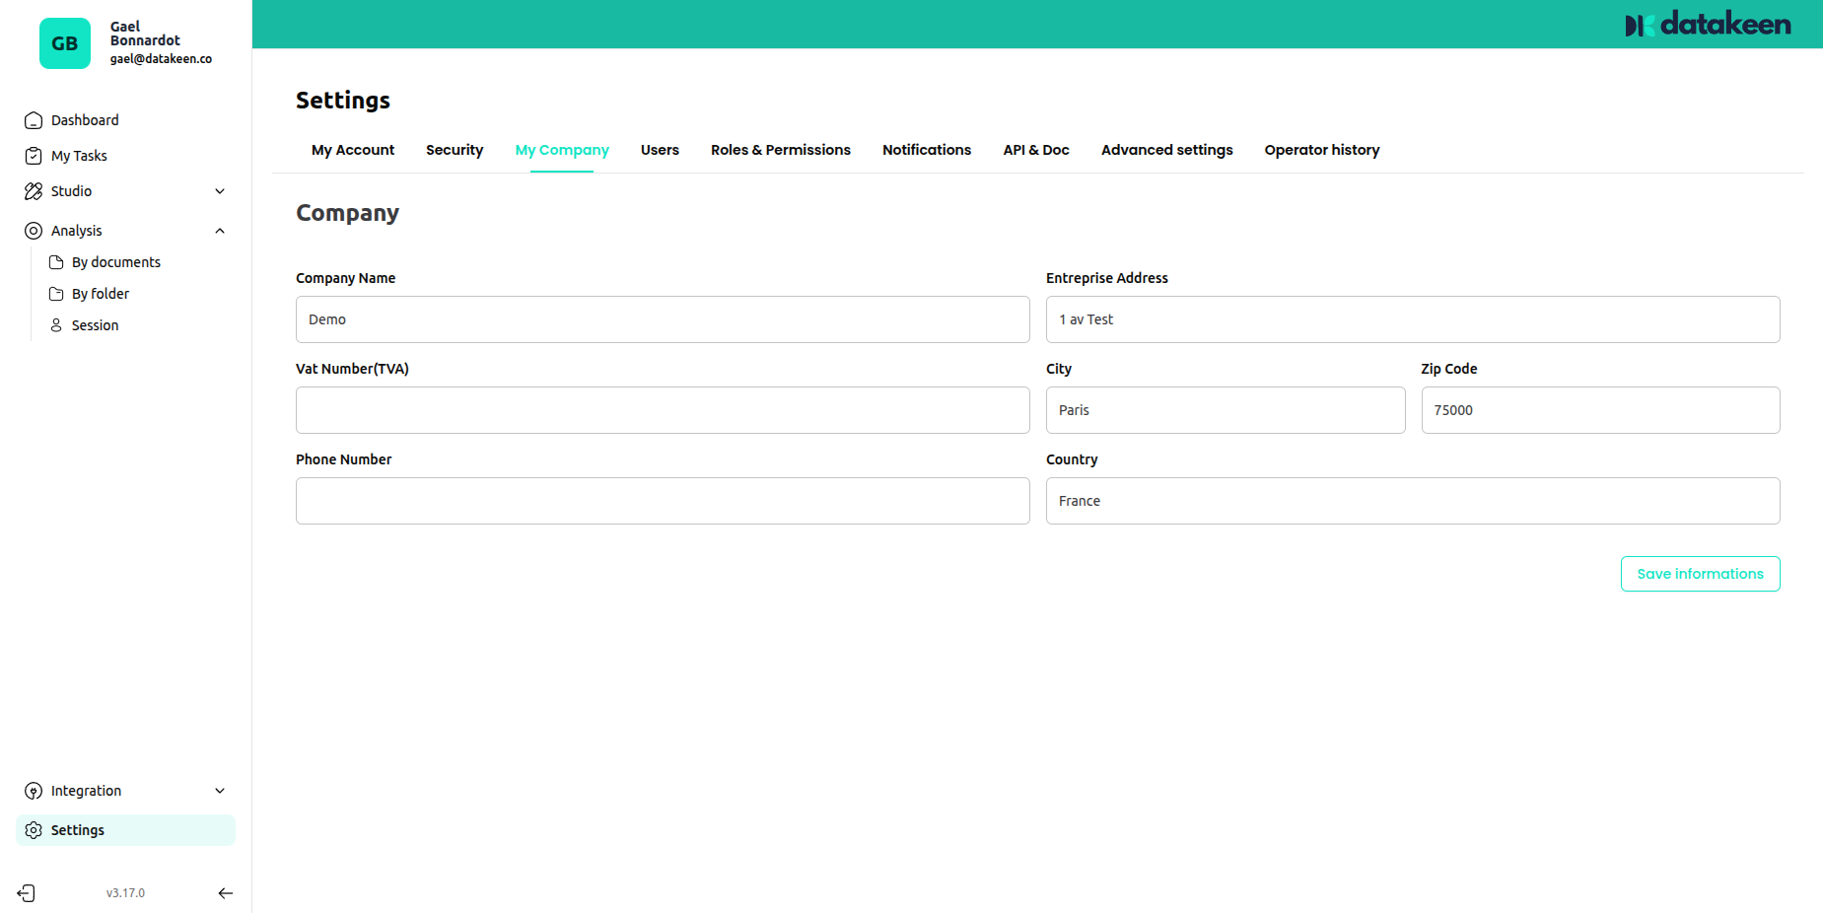Select the Zip Code input field
This screenshot has width=1823, height=913.
pyautogui.click(x=1600, y=410)
